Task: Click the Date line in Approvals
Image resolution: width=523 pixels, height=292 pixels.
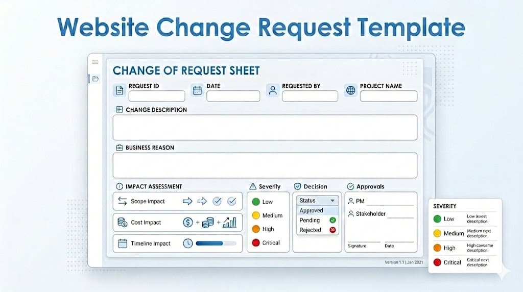Action: click(x=399, y=241)
